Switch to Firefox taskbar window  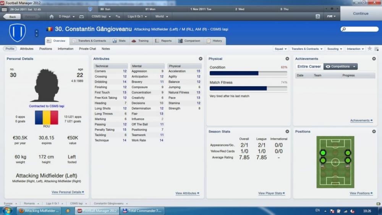[x=39, y=211]
